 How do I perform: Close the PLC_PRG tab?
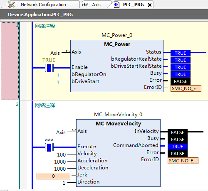pyautogui.click(x=150, y=5)
